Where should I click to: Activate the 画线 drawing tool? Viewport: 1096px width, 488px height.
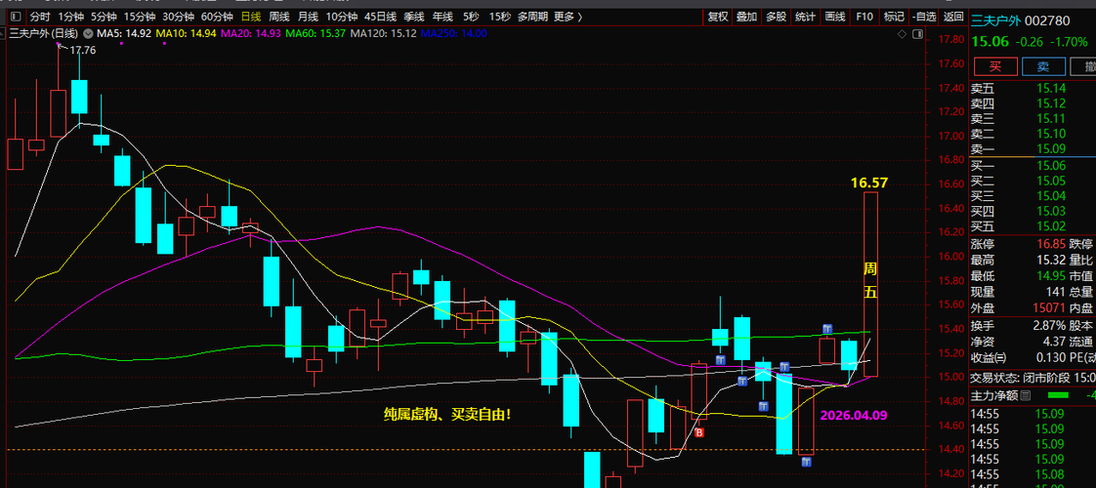[x=834, y=17]
